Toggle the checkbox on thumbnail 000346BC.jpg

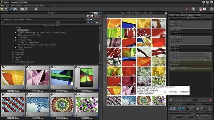point(52,94)
